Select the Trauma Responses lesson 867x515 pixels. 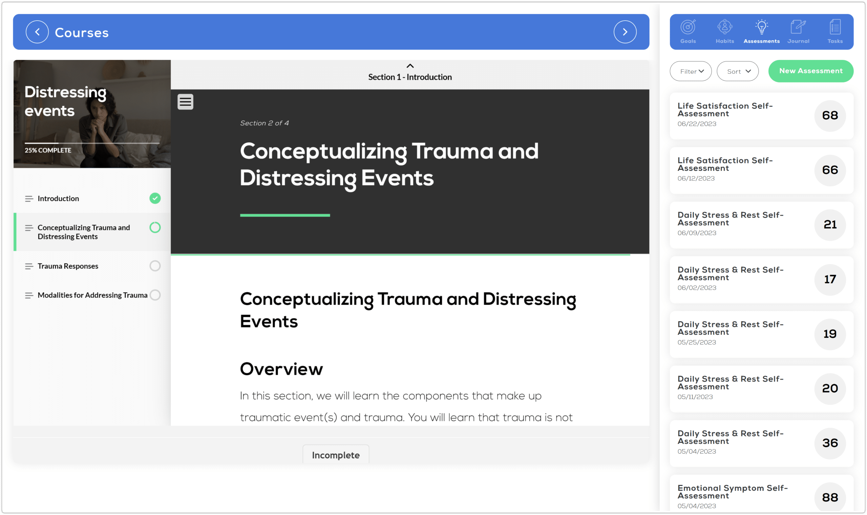[x=68, y=266]
